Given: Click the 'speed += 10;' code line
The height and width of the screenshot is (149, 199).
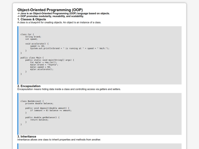Looking at the screenshot, I should pos(38,46).
